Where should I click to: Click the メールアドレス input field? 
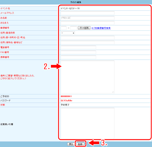[87, 13]
